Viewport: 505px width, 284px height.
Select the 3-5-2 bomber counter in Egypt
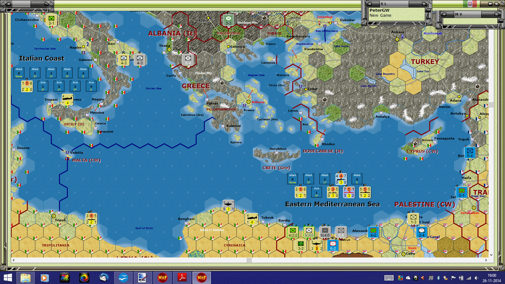pos(317,246)
